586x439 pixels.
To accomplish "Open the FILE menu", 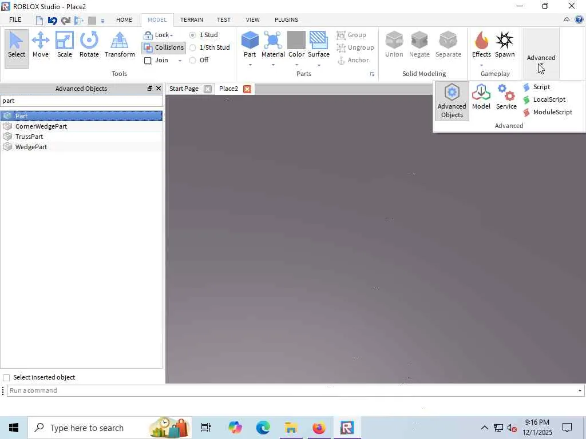I will pyautogui.click(x=15, y=20).
